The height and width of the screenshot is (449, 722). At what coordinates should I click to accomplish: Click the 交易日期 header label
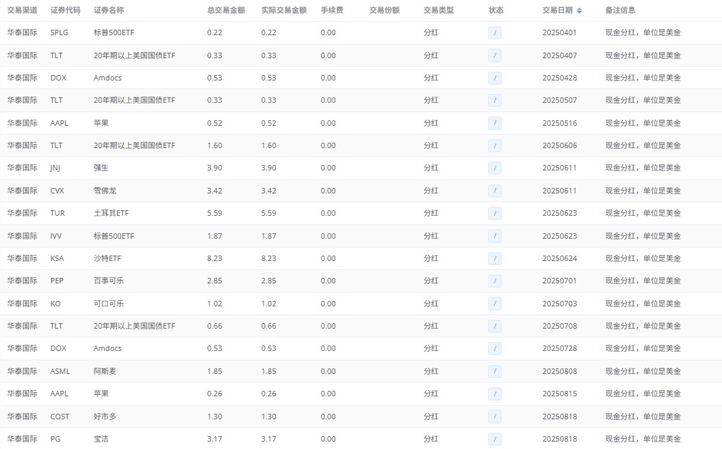(558, 10)
